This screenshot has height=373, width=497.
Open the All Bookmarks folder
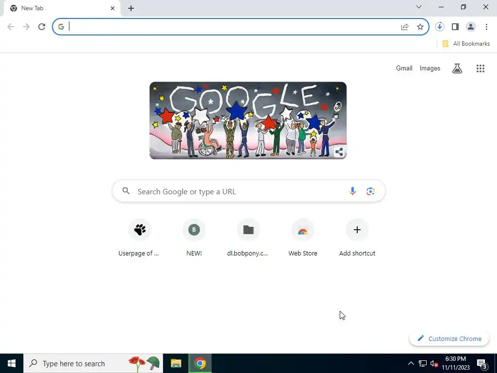465,44
